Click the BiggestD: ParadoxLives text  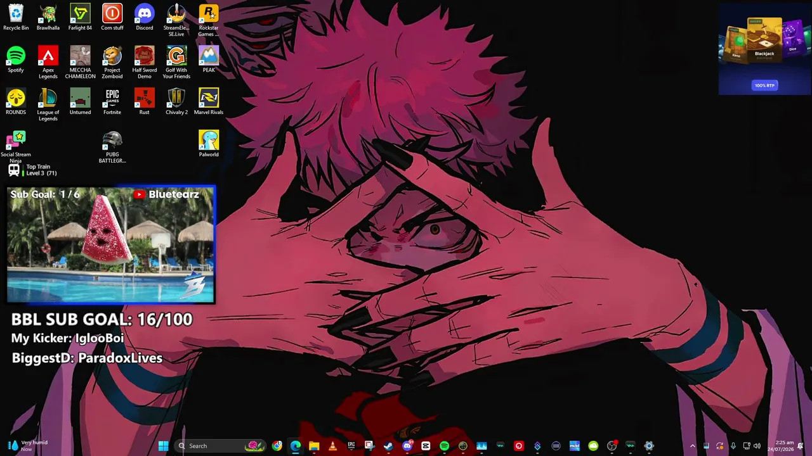pos(87,358)
